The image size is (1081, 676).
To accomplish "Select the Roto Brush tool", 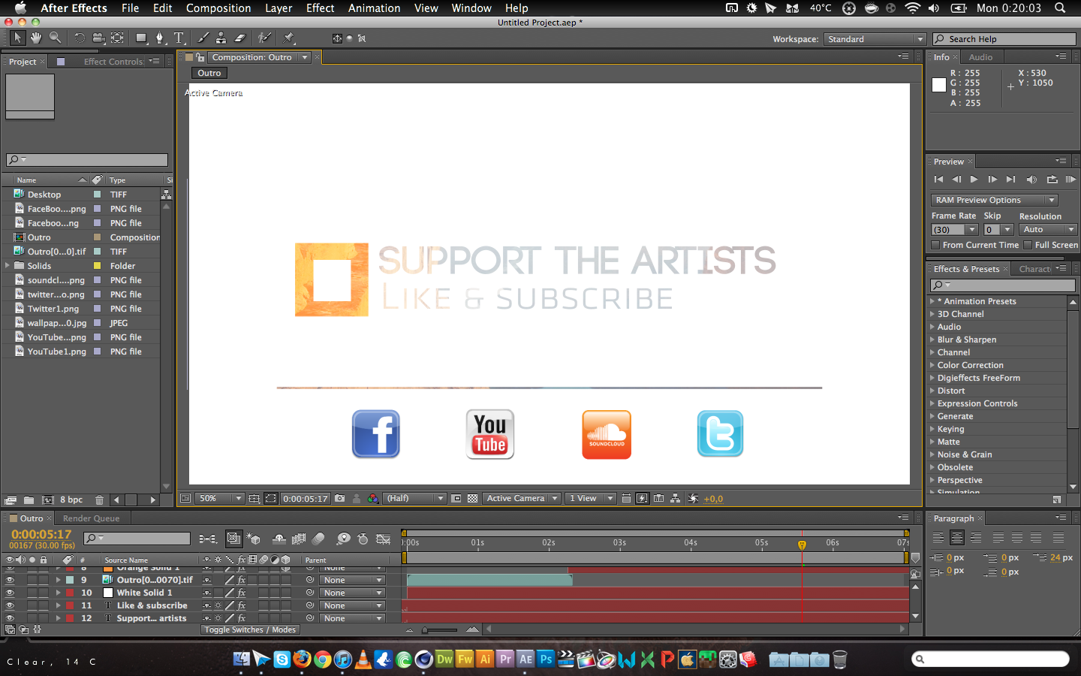I will coord(264,38).
